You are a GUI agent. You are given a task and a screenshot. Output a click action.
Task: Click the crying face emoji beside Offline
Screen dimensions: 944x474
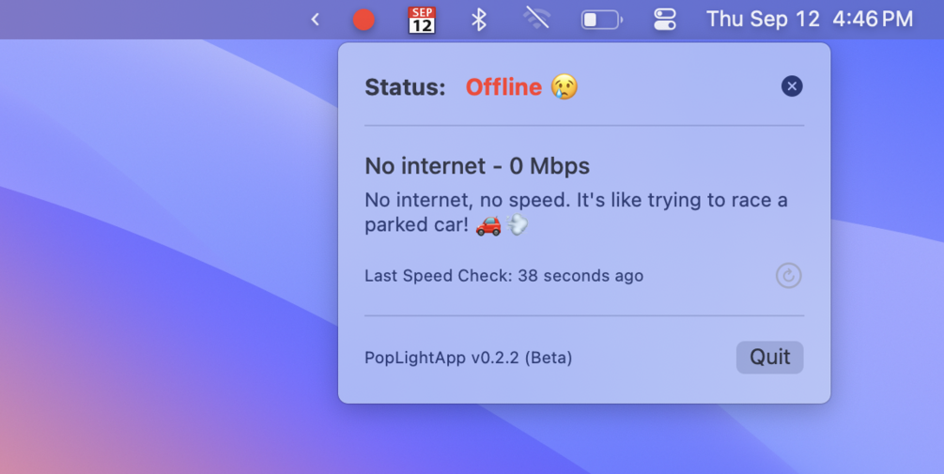click(565, 86)
